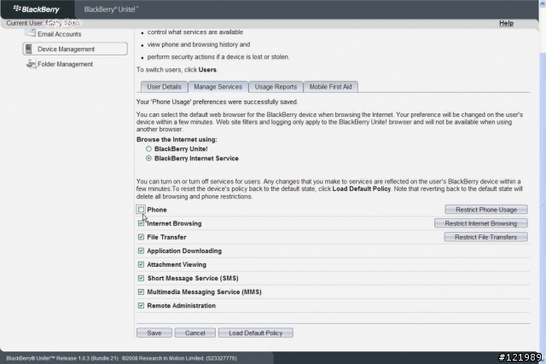Click the Restrict Phone Usage button
Screen dimensions: 546x364
pyautogui.click(x=486, y=210)
